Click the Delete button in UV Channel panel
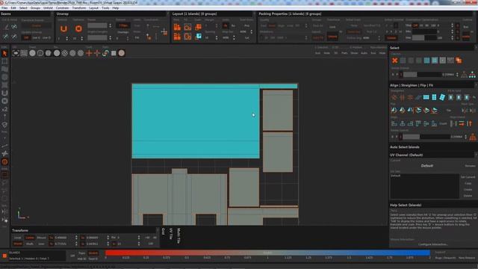 coord(468,196)
